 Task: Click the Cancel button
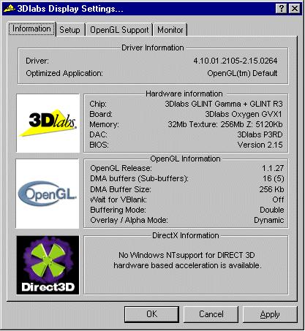coord(211,314)
